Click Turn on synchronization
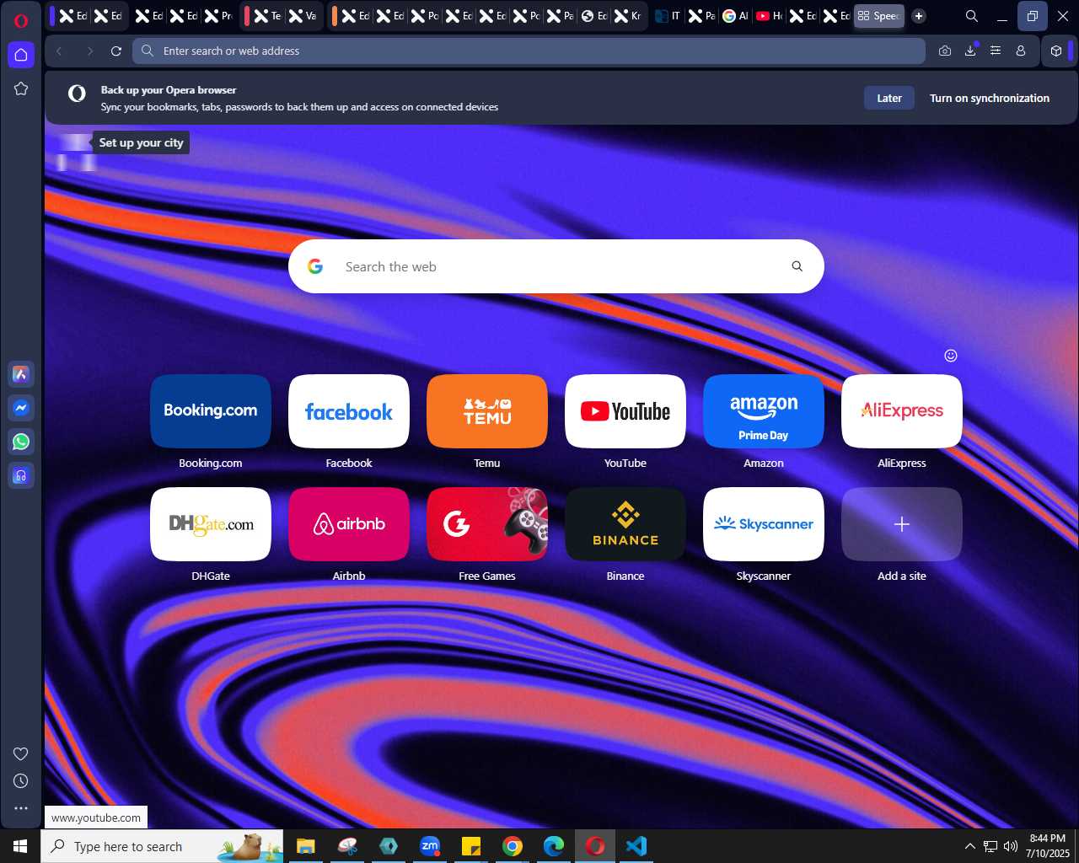The height and width of the screenshot is (863, 1079). pyautogui.click(x=990, y=98)
